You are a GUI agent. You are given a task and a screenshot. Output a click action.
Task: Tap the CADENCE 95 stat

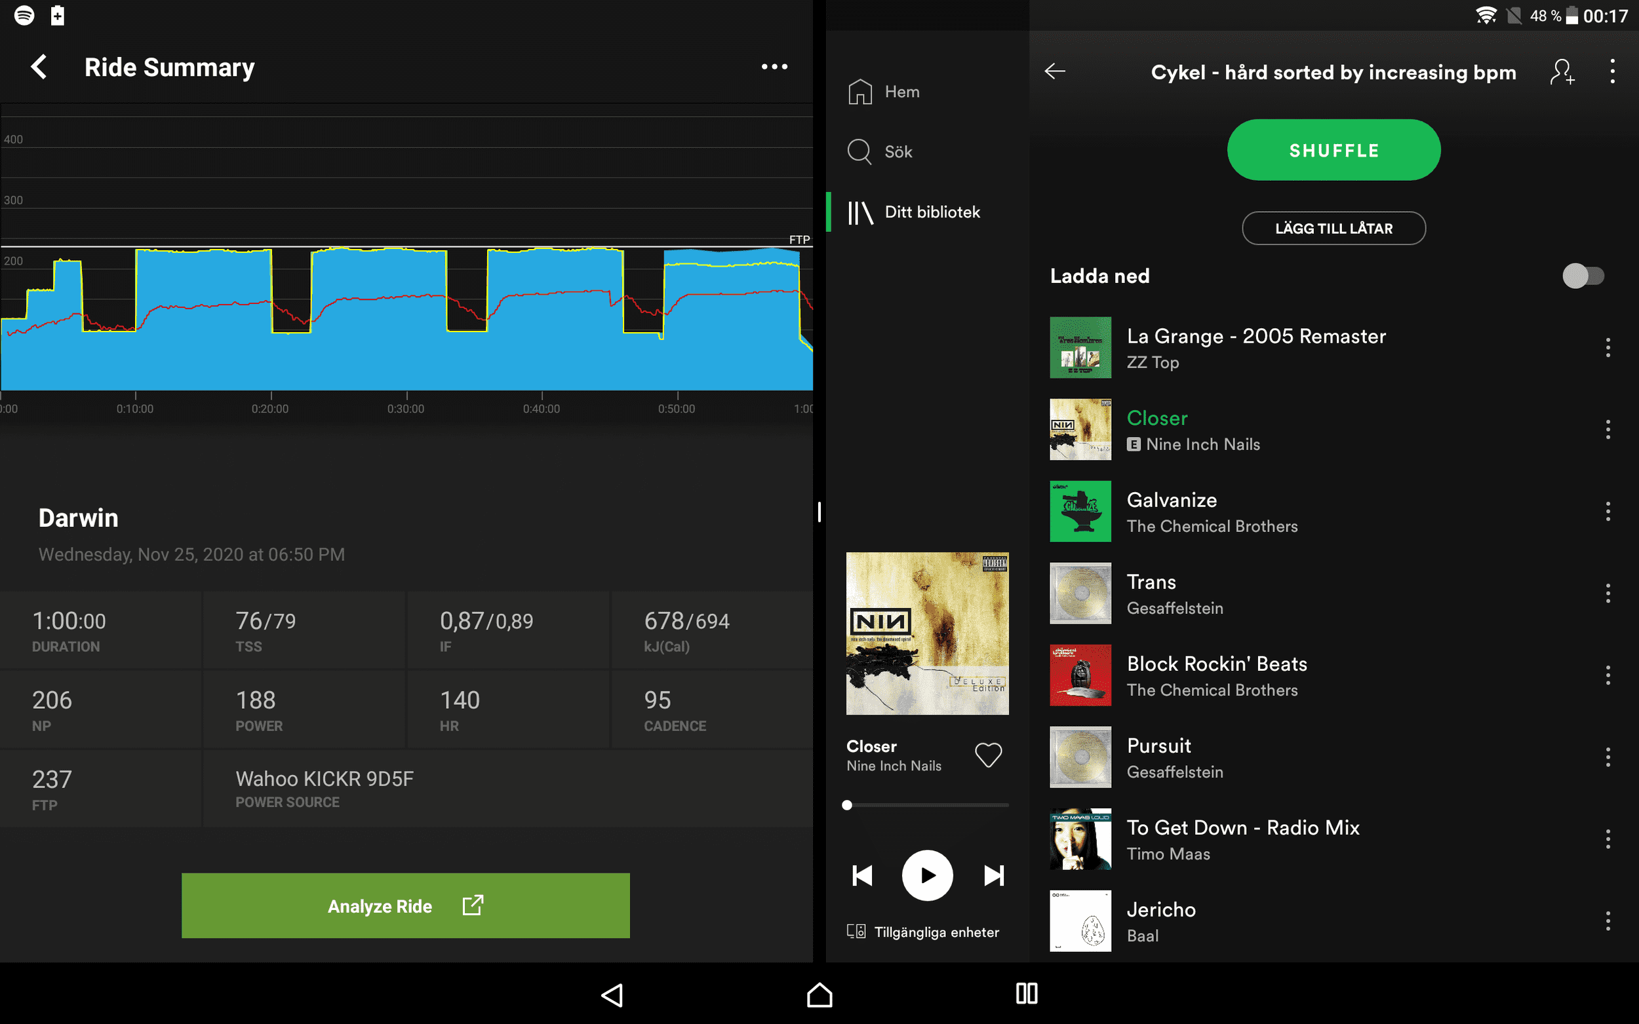(712, 710)
